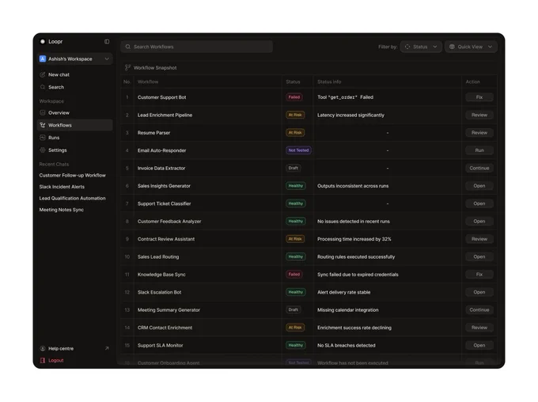Click Review for Lead Enrichment Pipeline
538x402 pixels.
pos(479,115)
